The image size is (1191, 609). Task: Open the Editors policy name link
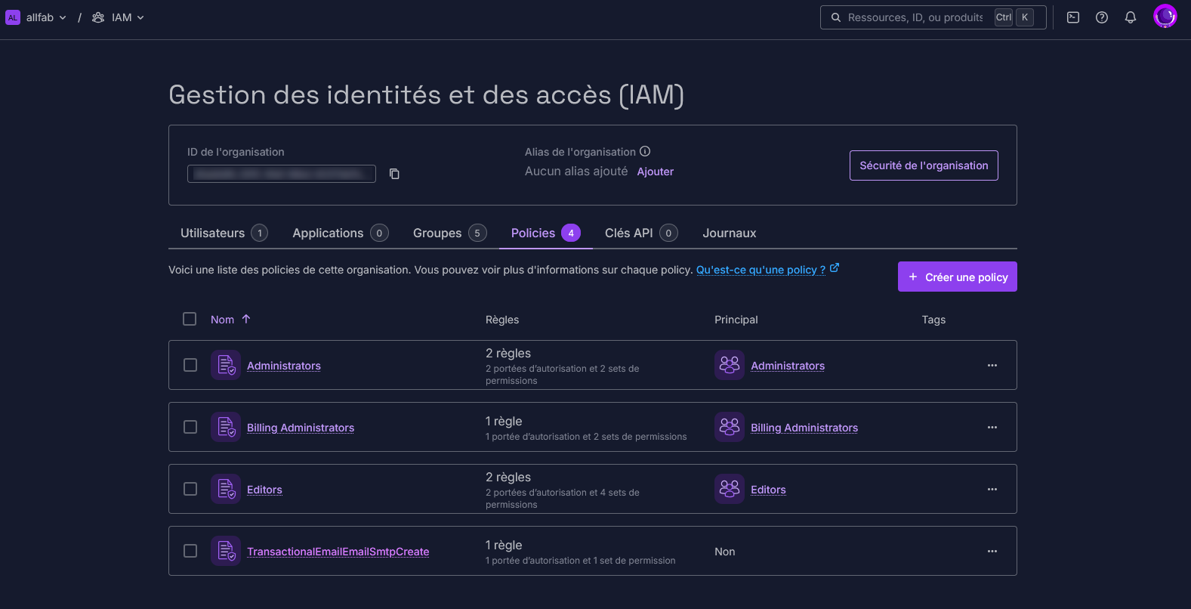point(264,490)
